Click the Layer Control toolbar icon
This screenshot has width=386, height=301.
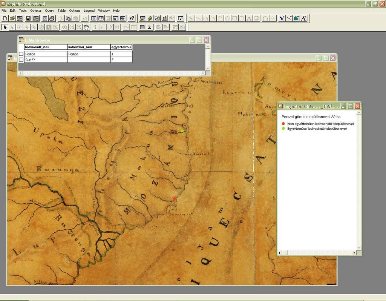[x=126, y=27]
